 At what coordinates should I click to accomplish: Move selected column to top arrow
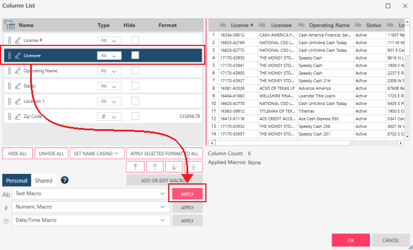pyautogui.click(x=136, y=167)
